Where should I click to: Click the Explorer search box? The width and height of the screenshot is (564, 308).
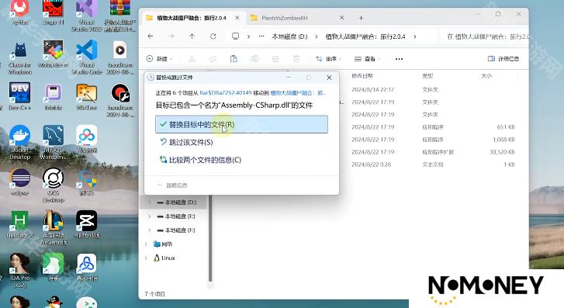486,36
